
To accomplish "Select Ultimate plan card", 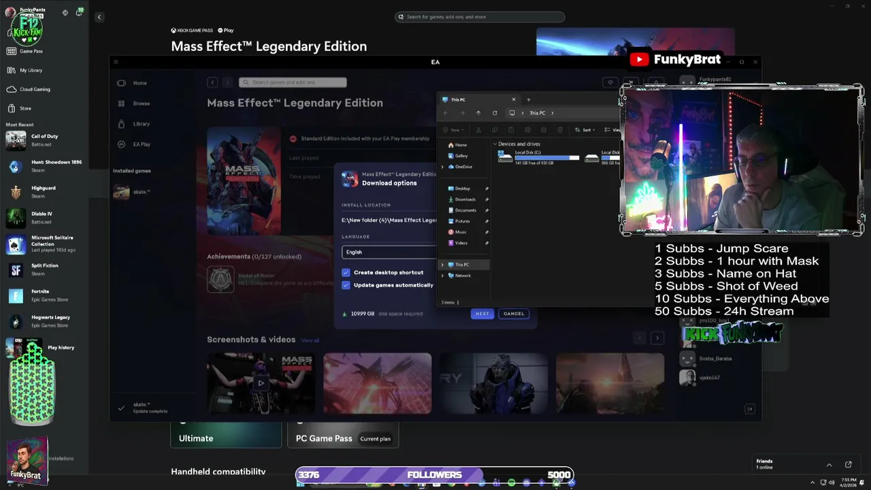I will (226, 435).
